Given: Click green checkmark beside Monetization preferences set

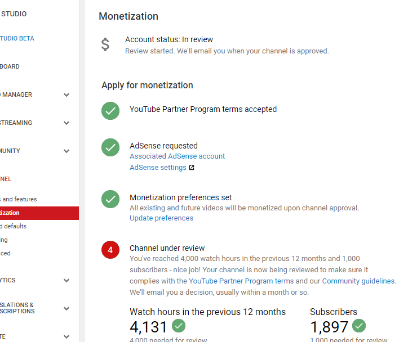Looking at the screenshot, I should [110, 199].
